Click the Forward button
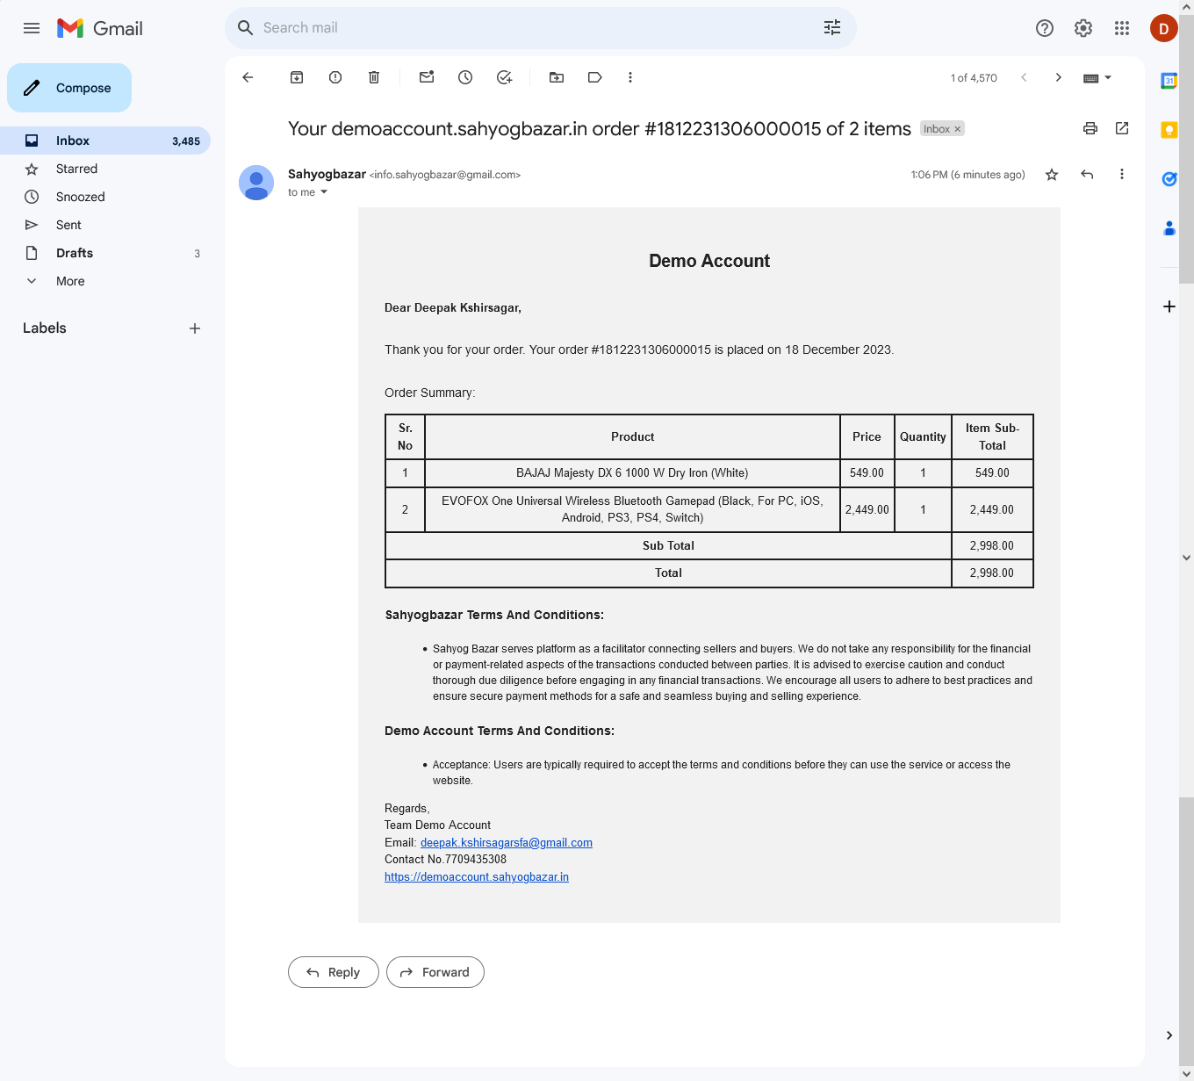This screenshot has height=1081, width=1194. pyautogui.click(x=435, y=972)
